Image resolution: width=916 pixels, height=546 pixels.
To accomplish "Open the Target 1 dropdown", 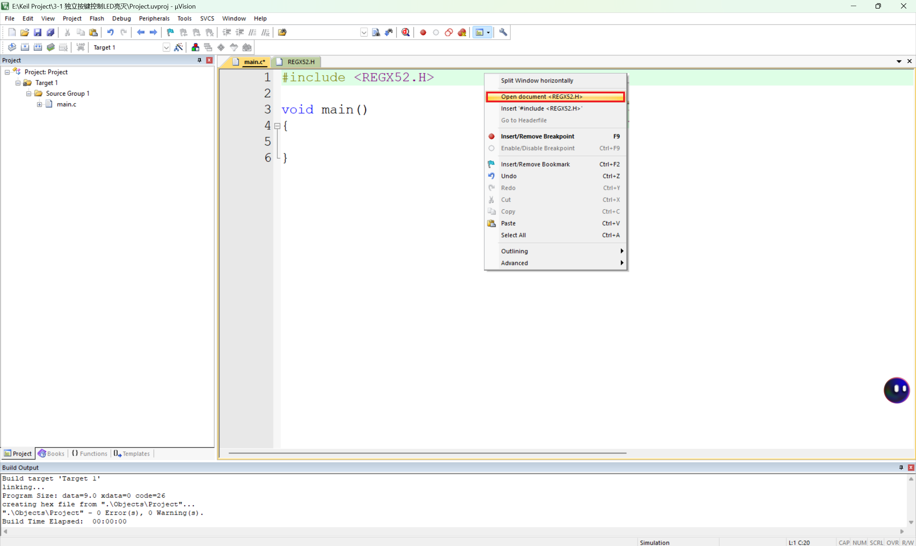I will pyautogui.click(x=166, y=48).
